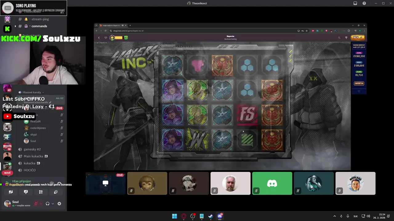Start an activity from voice panel

pyautogui.click(x=41, y=192)
